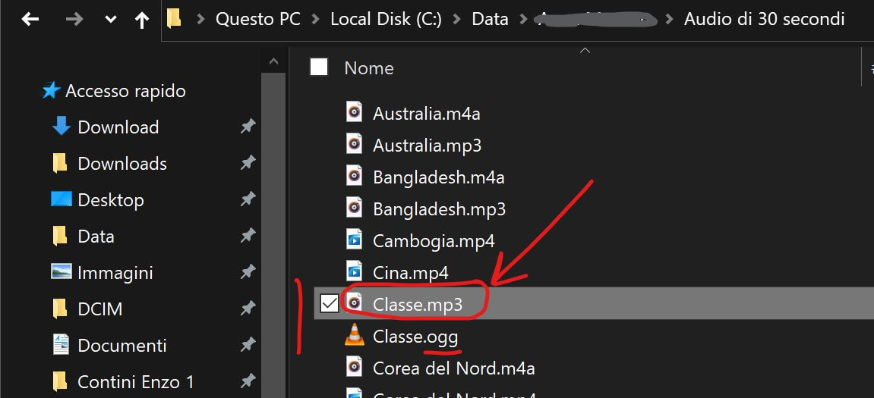Click the video icon of Cambogia.mp4
The height and width of the screenshot is (398, 874).
click(x=354, y=240)
